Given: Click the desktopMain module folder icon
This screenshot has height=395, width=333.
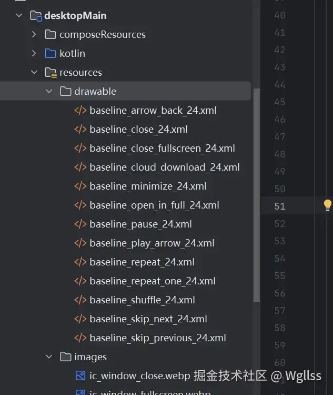Looking at the screenshot, I should [36, 16].
